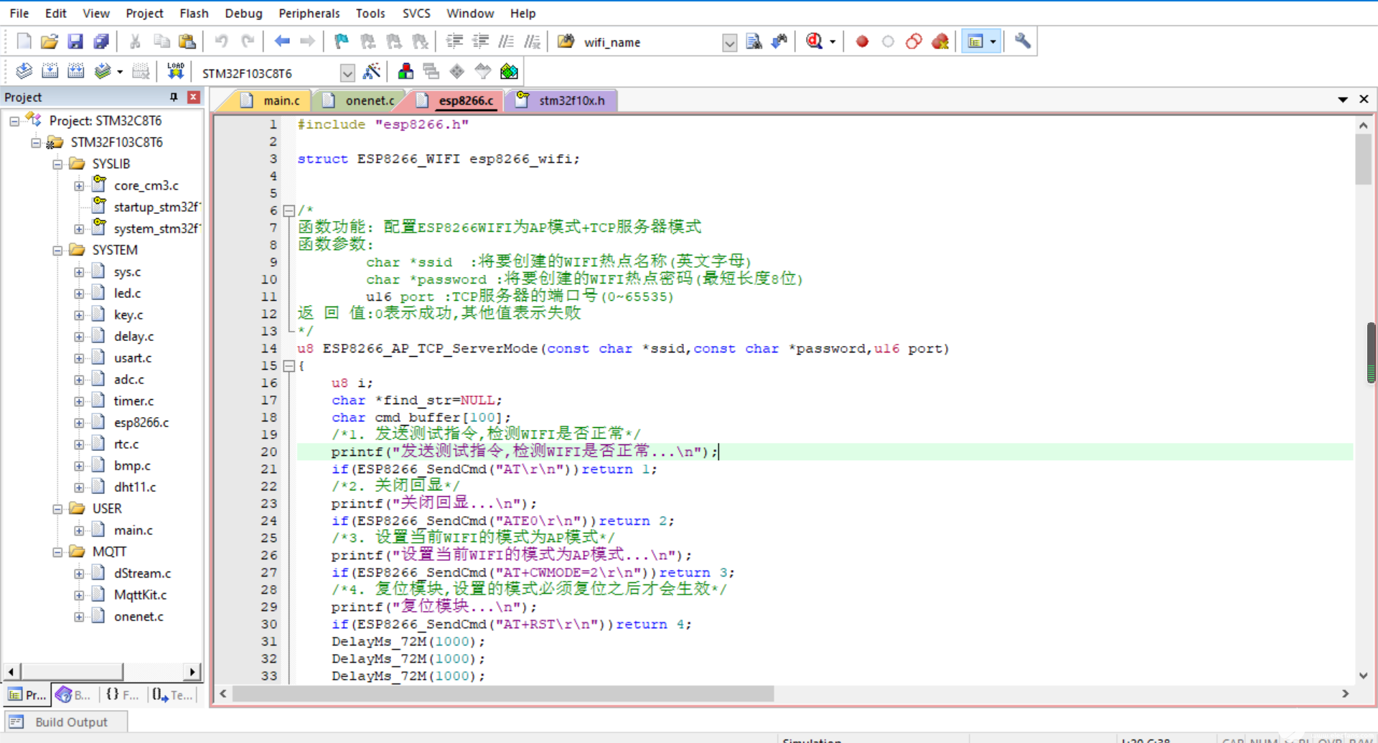Image resolution: width=1378 pixels, height=743 pixels.
Task: Open the Peripherals menu
Action: coord(309,13)
